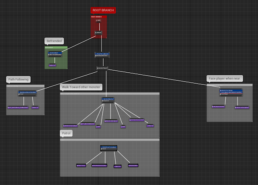The image size is (258, 185).
Task: Select the Move To task under Patrol
Action: coord(118,166)
